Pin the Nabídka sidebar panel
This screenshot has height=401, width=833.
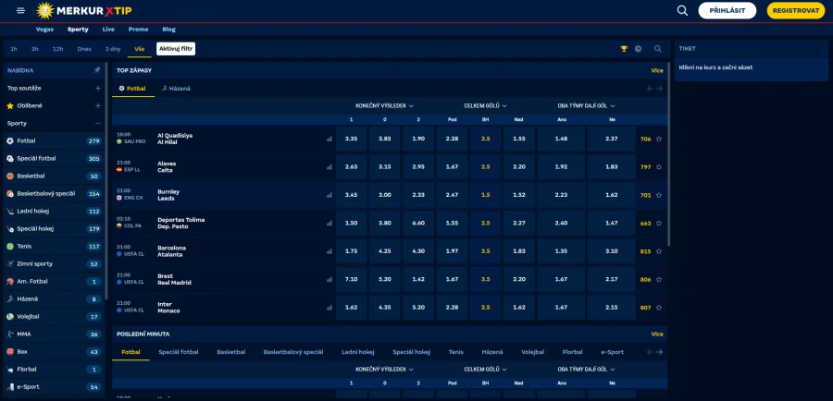[96, 70]
